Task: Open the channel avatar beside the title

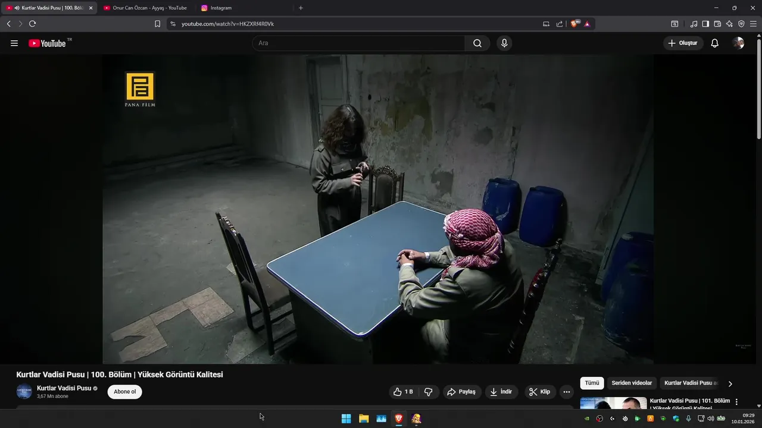Action: [24, 392]
